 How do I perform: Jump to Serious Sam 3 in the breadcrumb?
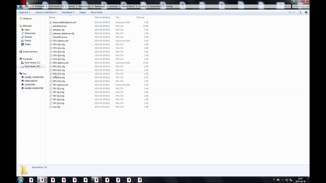pyautogui.click(x=128, y=6)
